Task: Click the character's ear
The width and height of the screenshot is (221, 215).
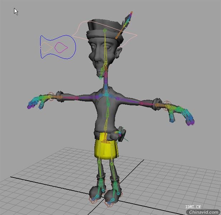Action: pyautogui.click(x=119, y=53)
